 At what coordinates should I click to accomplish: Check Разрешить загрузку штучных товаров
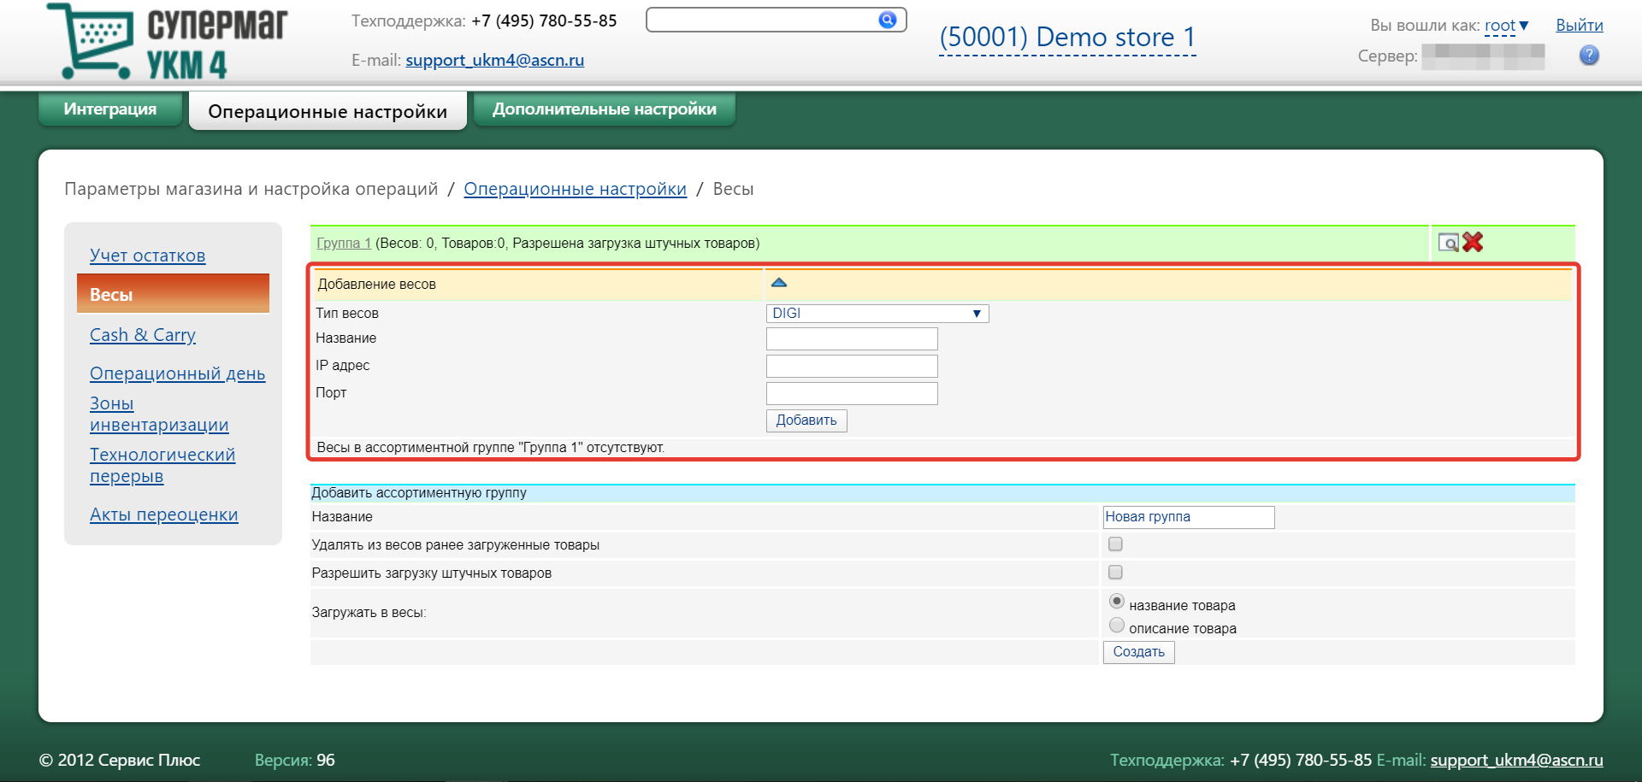click(x=1115, y=573)
